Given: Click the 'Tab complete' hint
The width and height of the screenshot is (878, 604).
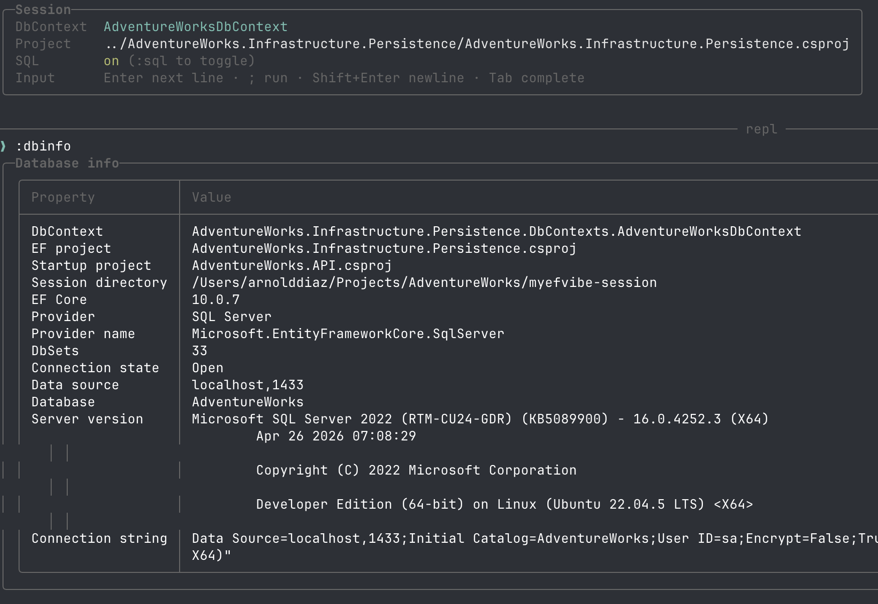Looking at the screenshot, I should click(537, 78).
